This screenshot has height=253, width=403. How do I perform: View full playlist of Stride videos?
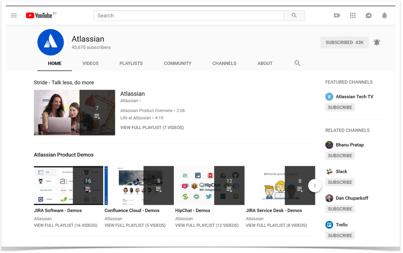point(152,127)
